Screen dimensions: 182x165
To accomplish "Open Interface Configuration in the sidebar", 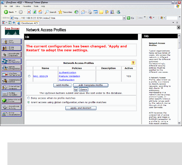I will coord(11,74).
